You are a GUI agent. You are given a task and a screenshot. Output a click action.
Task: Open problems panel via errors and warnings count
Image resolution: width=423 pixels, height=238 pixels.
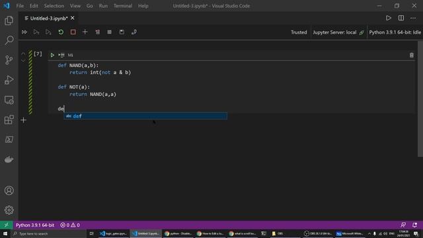(x=70, y=225)
